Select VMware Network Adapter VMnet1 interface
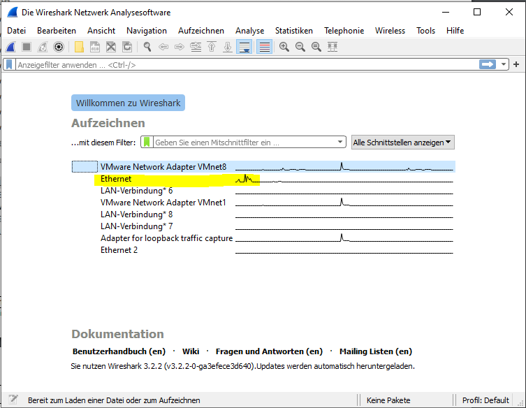This screenshot has width=526, height=408. (263, 203)
